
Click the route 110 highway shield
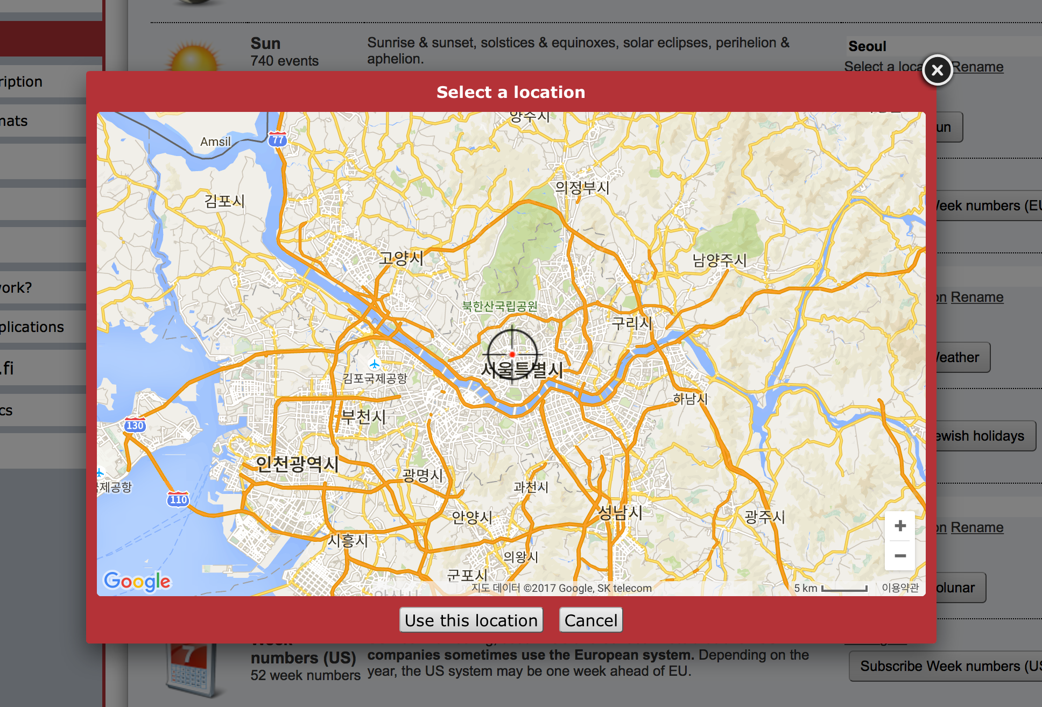click(x=178, y=499)
